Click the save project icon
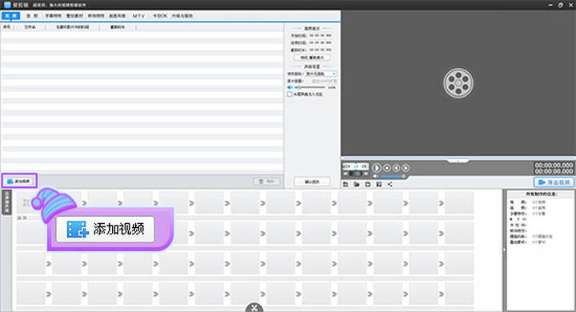 368,184
